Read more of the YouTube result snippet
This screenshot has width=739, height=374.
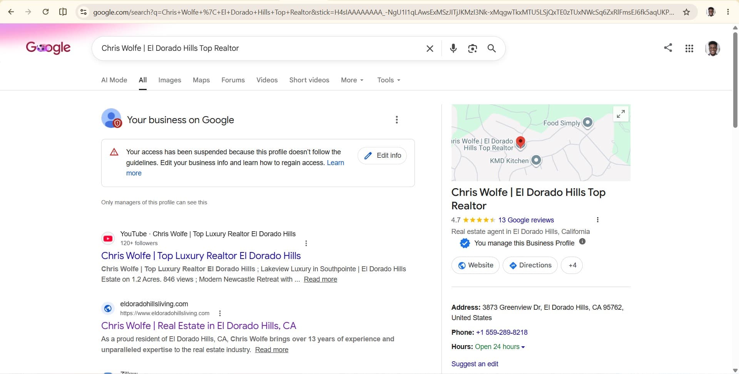[x=320, y=279]
